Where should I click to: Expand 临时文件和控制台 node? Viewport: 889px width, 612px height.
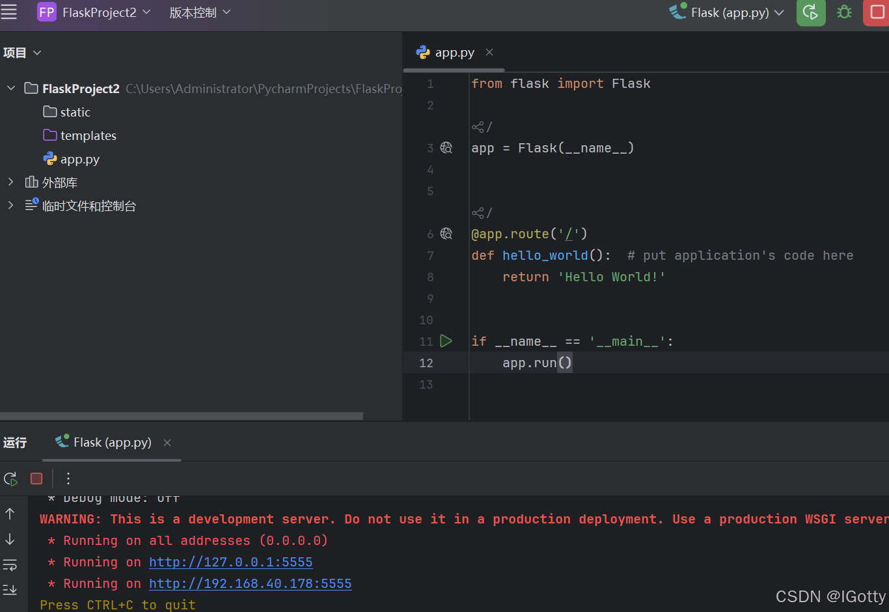[x=11, y=205]
